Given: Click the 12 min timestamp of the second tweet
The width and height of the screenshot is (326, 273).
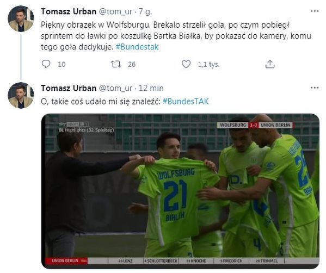Looking at the screenshot, I should tap(151, 88).
